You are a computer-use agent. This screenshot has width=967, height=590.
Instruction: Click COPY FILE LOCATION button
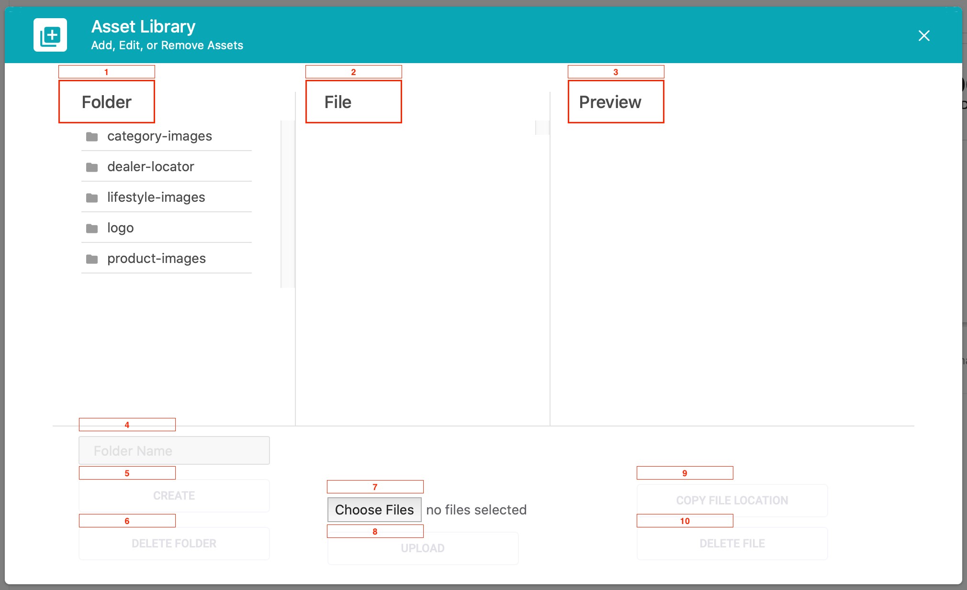click(x=732, y=501)
